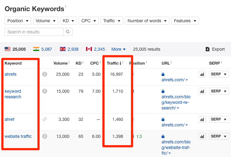Expand URL dropdown arrow in ahref row
231x157 pixels.
187,125
